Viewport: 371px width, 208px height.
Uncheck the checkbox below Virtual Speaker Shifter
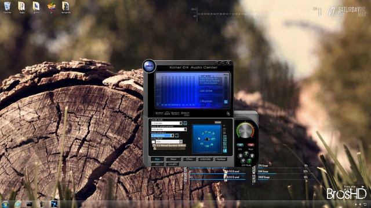[x=155, y=148]
